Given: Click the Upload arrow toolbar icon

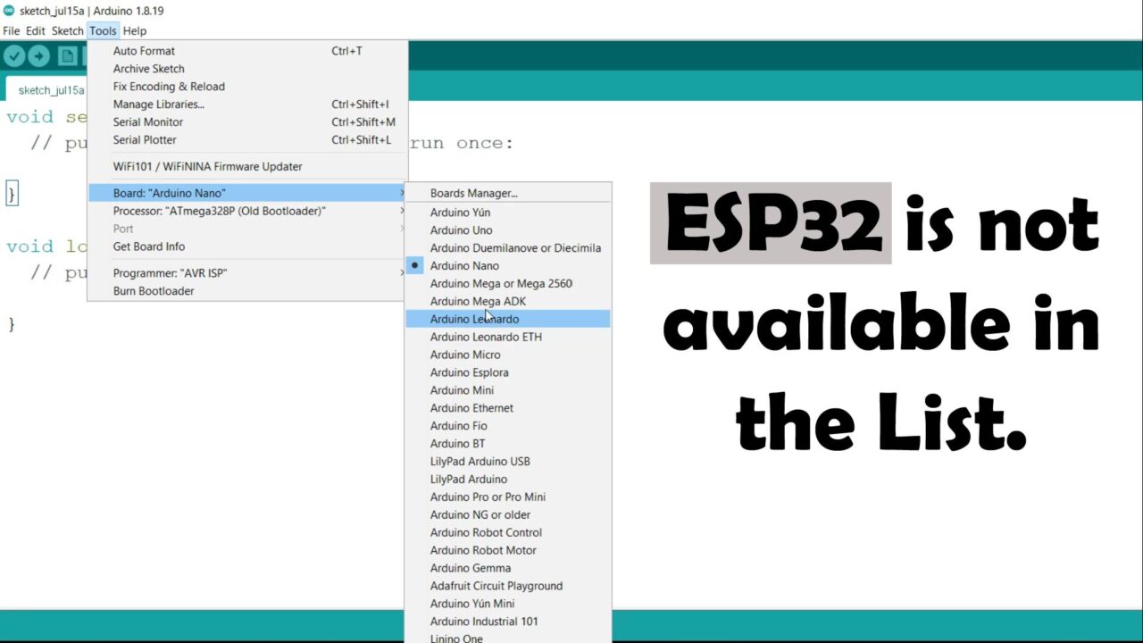Looking at the screenshot, I should tap(38, 56).
